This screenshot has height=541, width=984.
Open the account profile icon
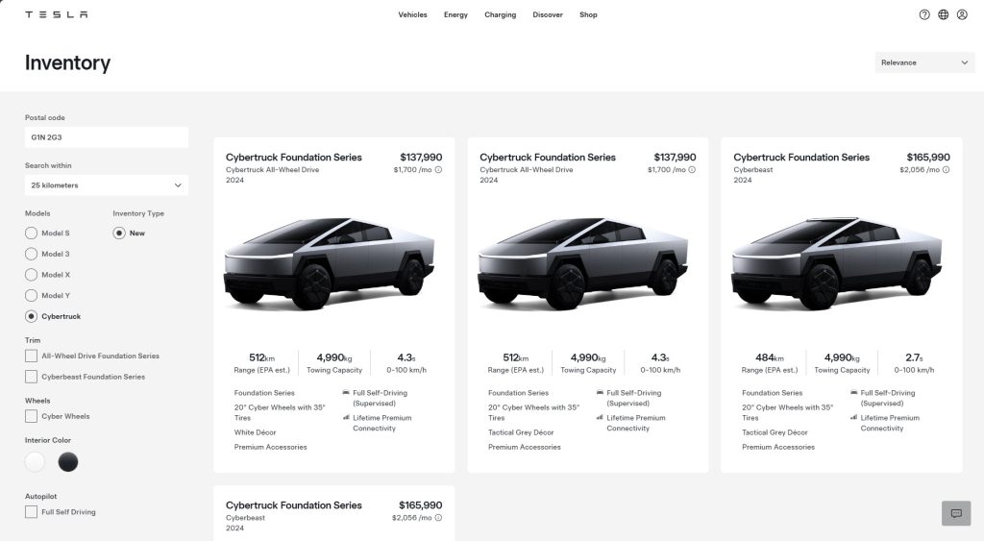(962, 14)
